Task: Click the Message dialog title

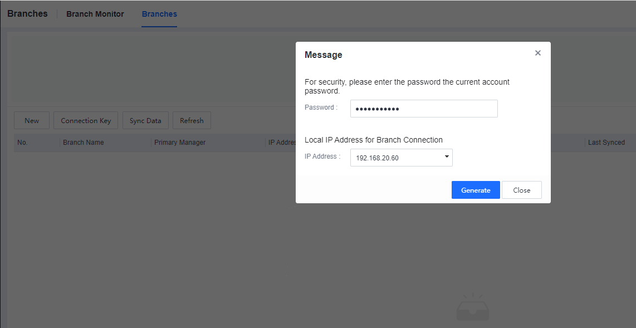Action: click(324, 55)
